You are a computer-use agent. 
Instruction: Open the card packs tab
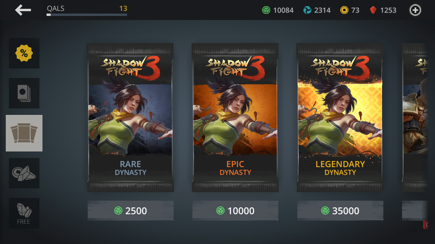click(x=24, y=93)
